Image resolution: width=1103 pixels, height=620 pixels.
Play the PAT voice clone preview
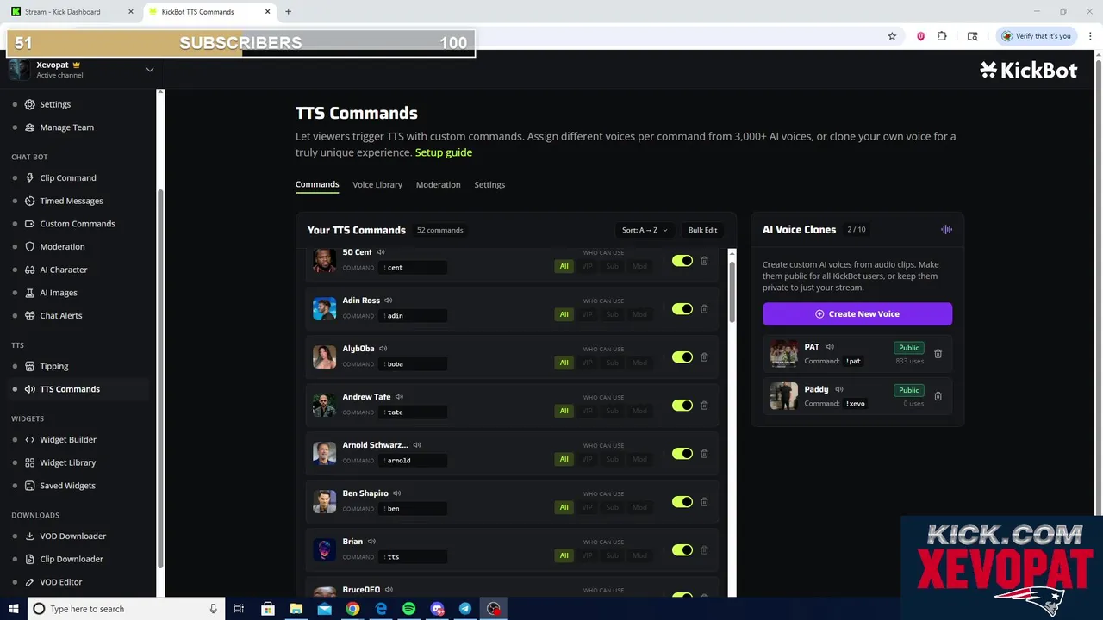tap(830, 347)
